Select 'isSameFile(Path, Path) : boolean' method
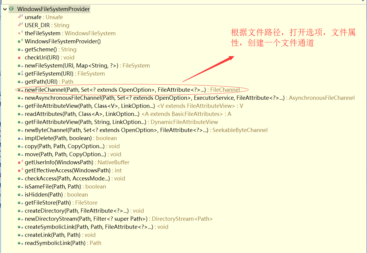Viewport: 367px width, 253px height. 65,187
